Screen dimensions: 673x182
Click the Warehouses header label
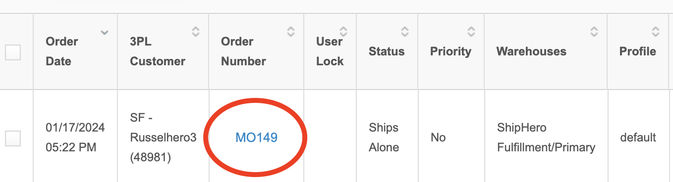pos(531,51)
